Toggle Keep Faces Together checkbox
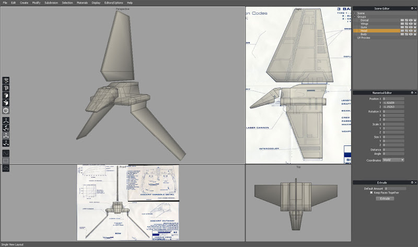The width and height of the screenshot is (418, 247). (371, 193)
